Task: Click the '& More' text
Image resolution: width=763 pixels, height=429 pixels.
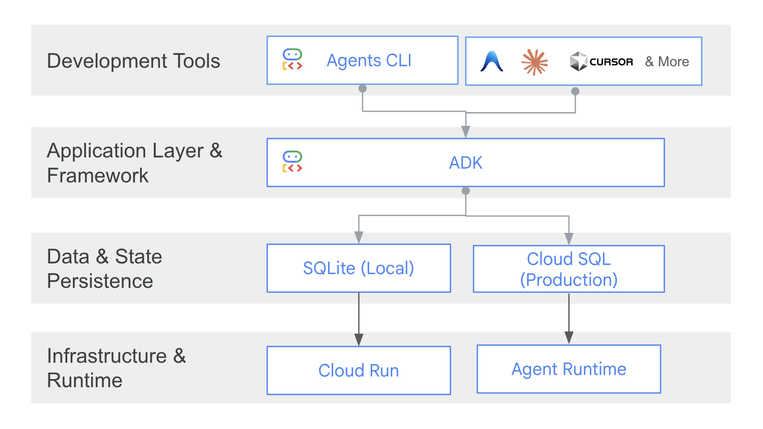Action: (x=667, y=62)
